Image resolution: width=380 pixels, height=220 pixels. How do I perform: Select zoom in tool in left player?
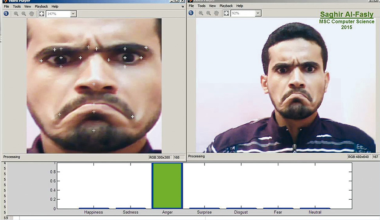pos(16,14)
